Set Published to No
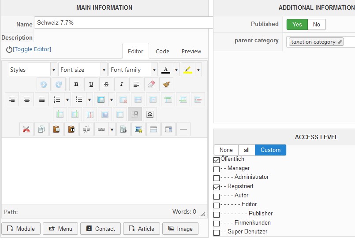The image size is (355, 248). (317, 24)
